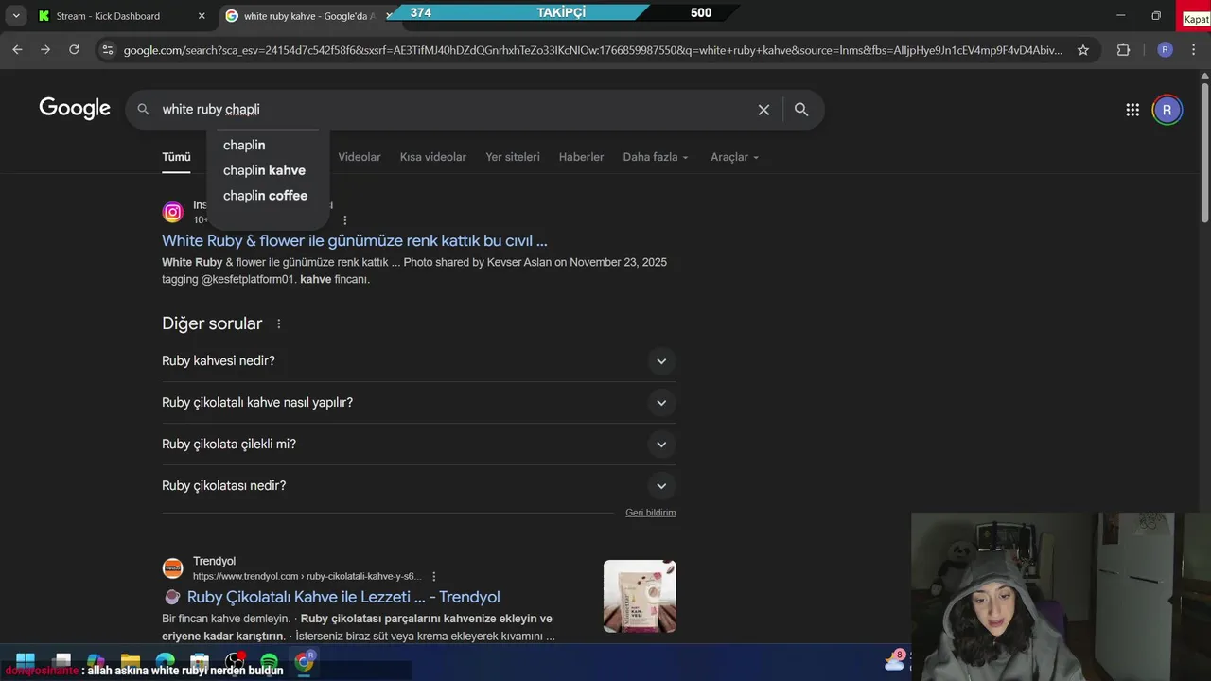
Task: Open the Google apps grid
Action: click(1132, 110)
